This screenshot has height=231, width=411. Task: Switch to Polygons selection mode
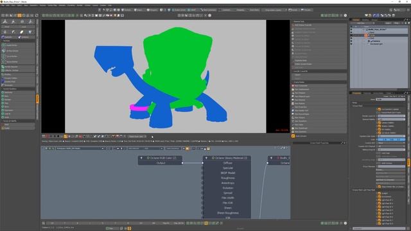[152, 10]
